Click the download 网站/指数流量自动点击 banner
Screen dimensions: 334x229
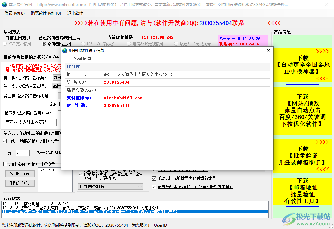pos(303,110)
